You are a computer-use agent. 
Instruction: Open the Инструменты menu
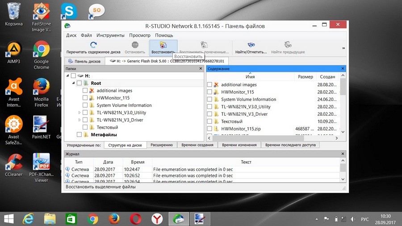coord(110,35)
